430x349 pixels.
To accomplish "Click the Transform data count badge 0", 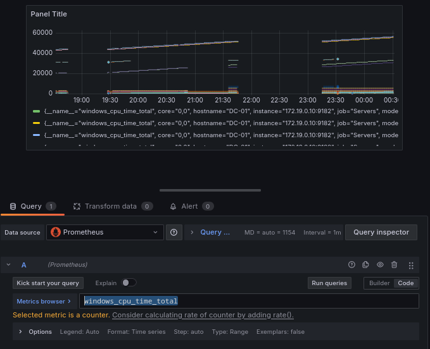I will (x=147, y=206).
